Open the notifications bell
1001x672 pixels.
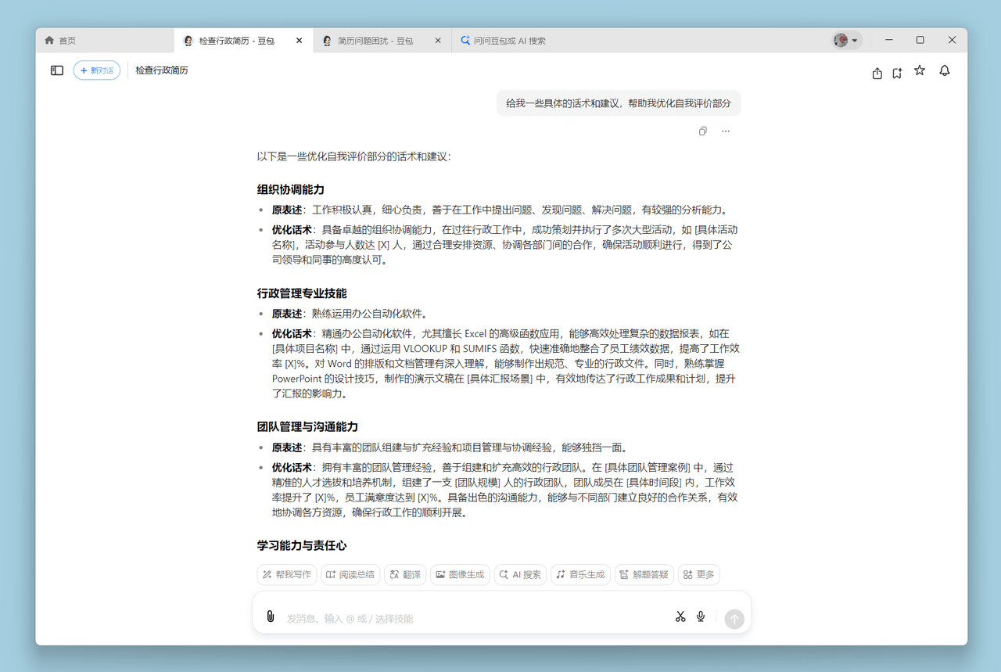(945, 70)
